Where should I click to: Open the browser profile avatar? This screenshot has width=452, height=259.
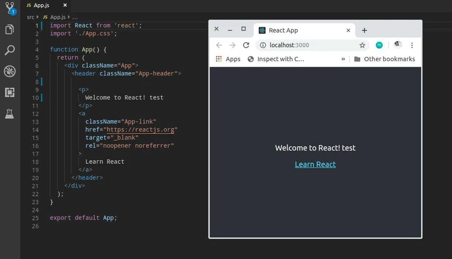pyautogui.click(x=398, y=45)
